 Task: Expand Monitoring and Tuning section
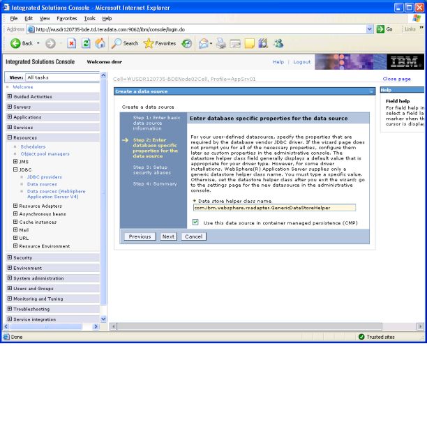tap(10, 298)
